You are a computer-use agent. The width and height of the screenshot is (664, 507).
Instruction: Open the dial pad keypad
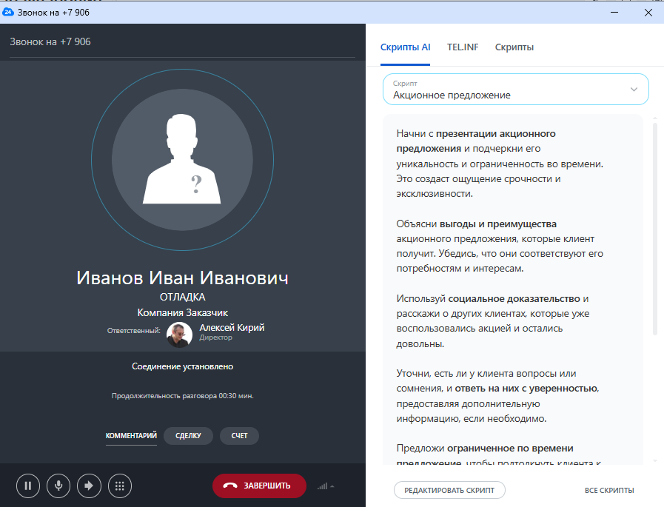click(x=120, y=486)
